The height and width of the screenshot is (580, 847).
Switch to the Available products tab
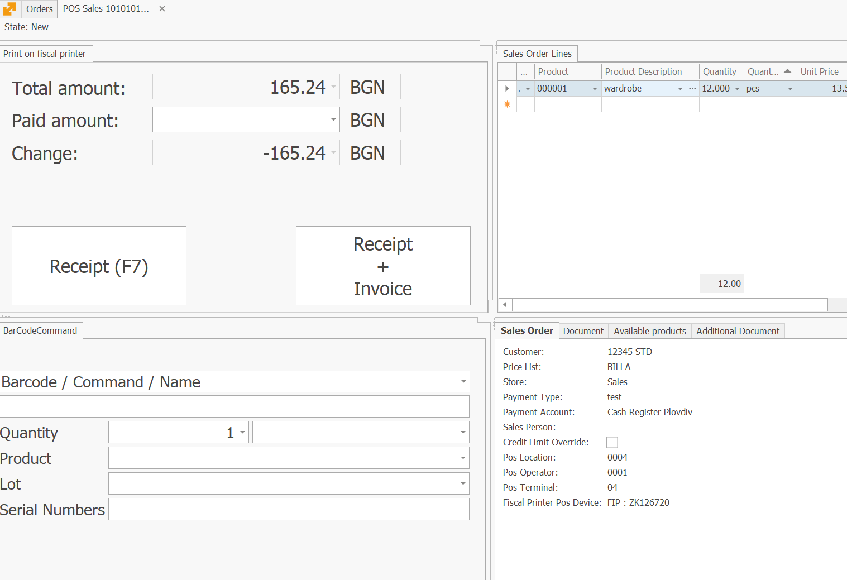click(650, 331)
